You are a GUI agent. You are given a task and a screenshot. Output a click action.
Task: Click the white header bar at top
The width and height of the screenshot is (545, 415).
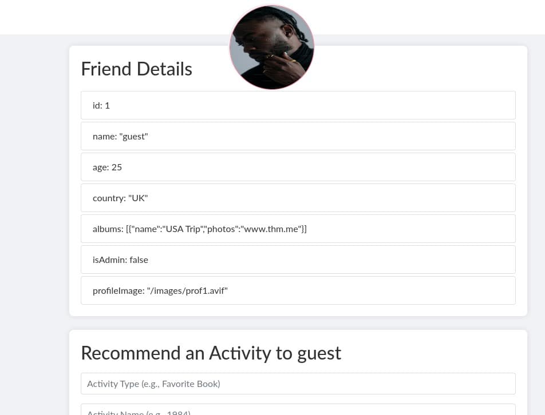(114, 17)
